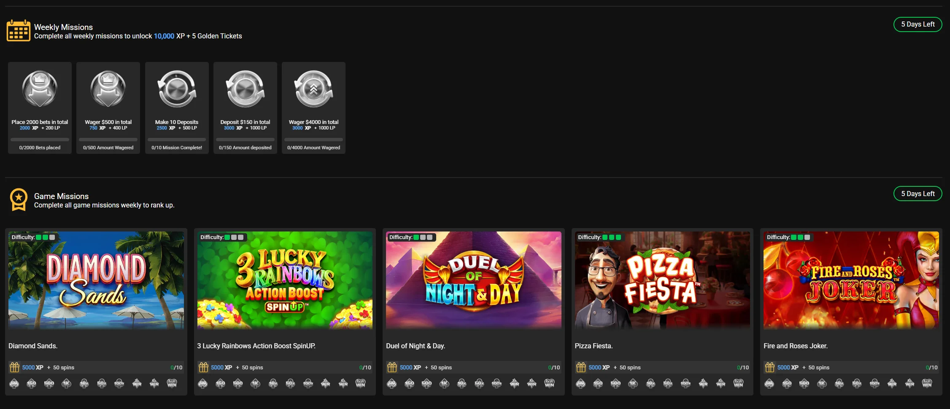Click the "10,000" XP reward text
The height and width of the screenshot is (409, 950).
tap(164, 36)
